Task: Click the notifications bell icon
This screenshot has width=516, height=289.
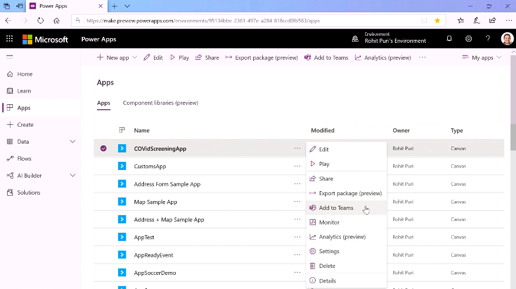Action: [450, 39]
